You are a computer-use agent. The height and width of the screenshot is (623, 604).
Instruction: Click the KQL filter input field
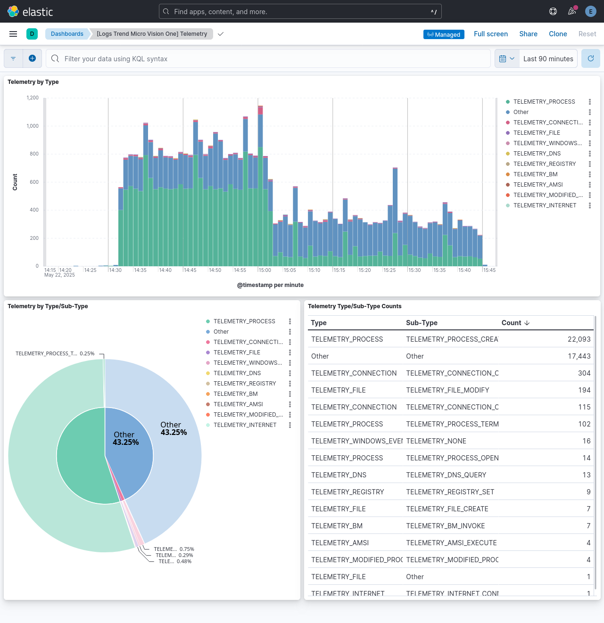(269, 58)
